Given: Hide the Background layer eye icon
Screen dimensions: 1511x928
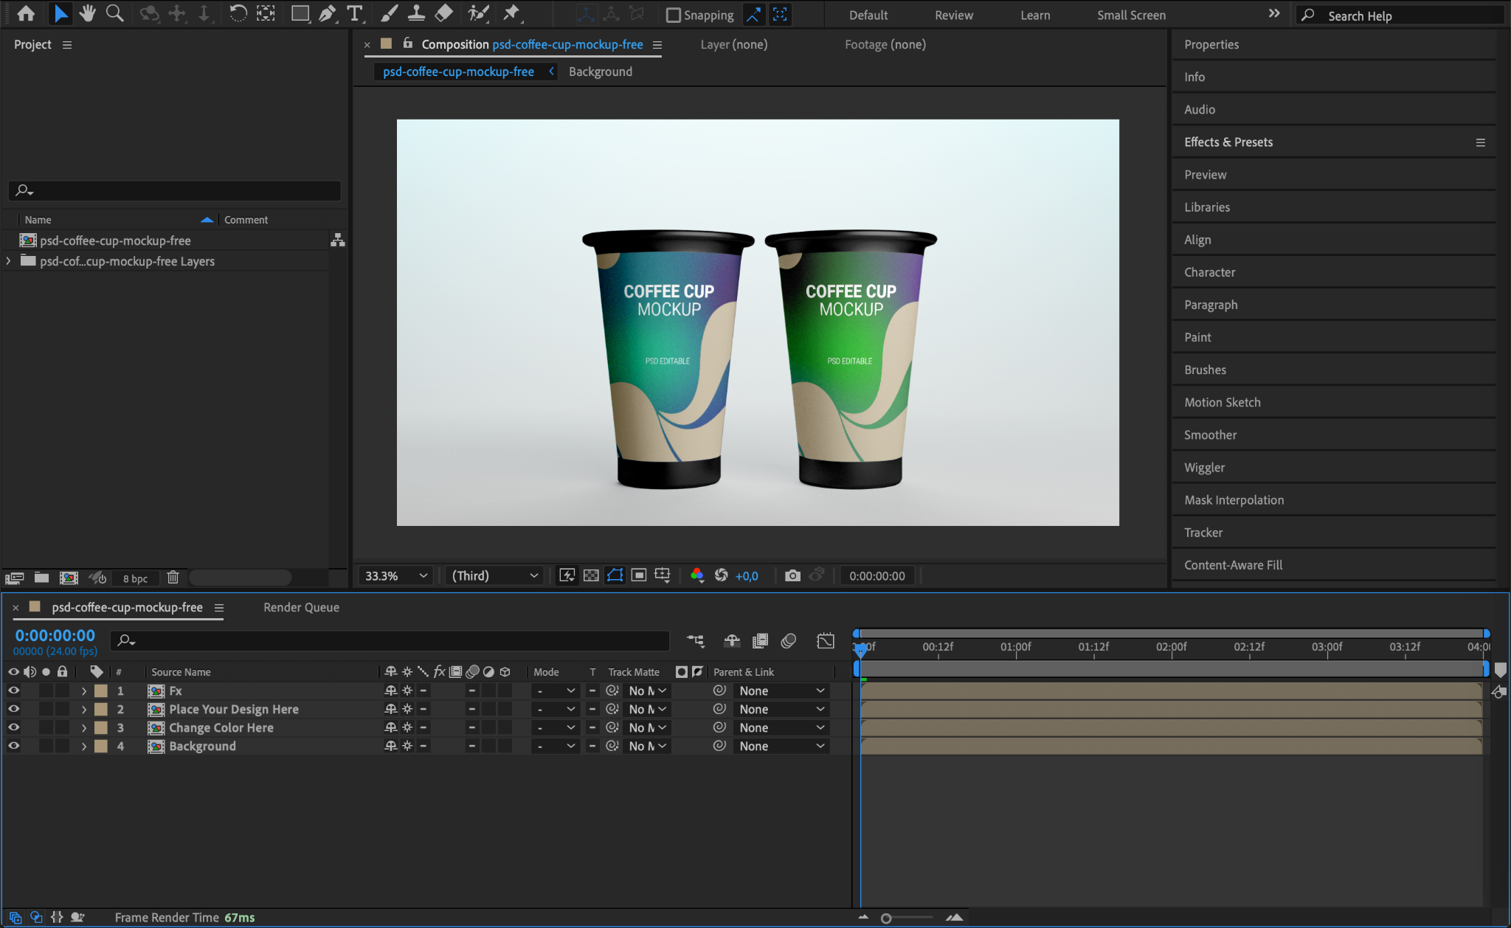Looking at the screenshot, I should coord(13,746).
